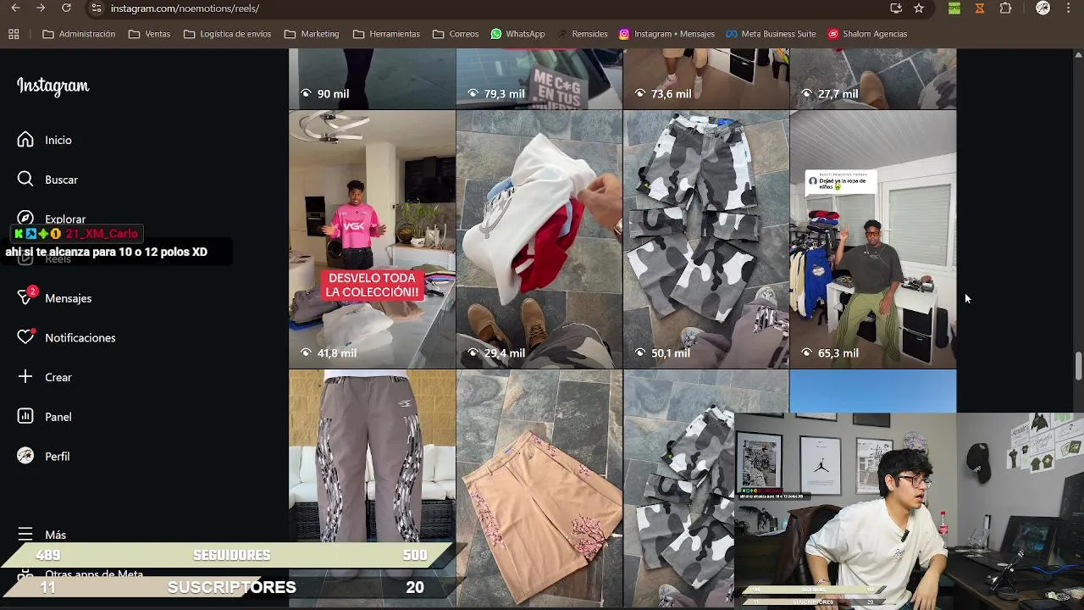Image resolution: width=1084 pixels, height=610 pixels.
Task: Open the Ventas bookmark folder
Action: (149, 34)
